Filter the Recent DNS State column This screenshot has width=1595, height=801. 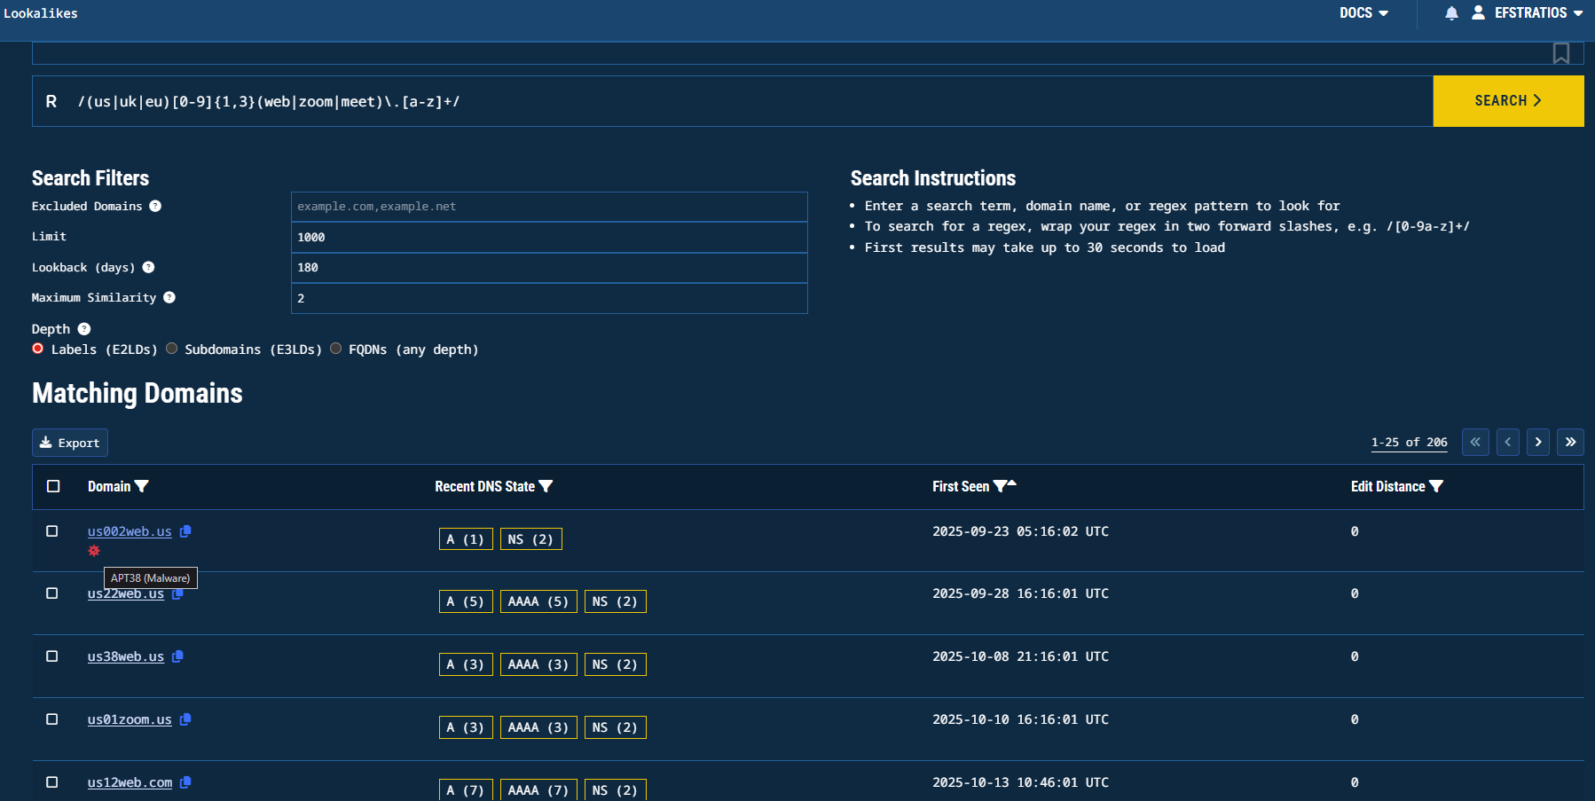tap(546, 486)
